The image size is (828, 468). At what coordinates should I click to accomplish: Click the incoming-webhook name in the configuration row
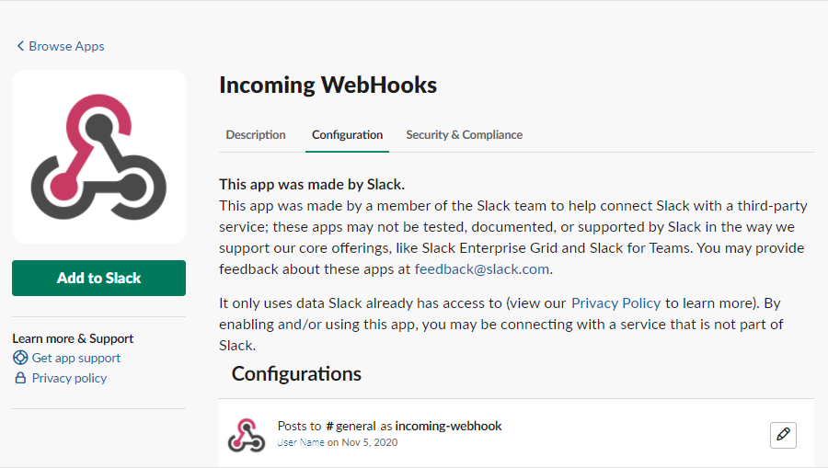(448, 426)
